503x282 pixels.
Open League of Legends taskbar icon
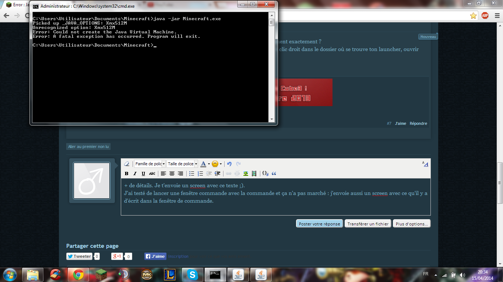pyautogui.click(x=169, y=275)
